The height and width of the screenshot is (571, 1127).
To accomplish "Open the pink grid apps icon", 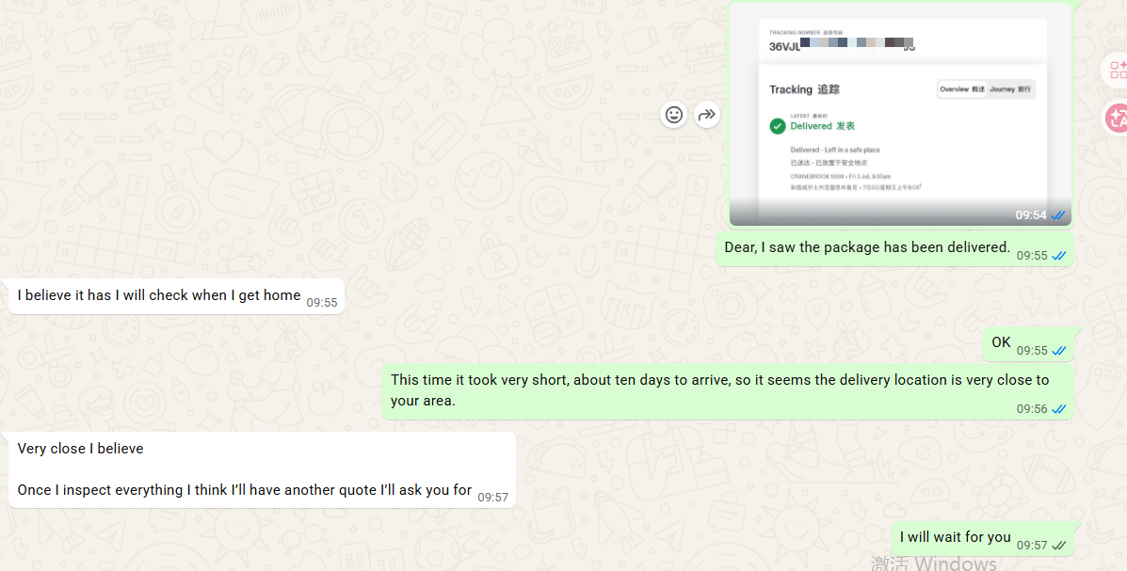I will tap(1119, 70).
